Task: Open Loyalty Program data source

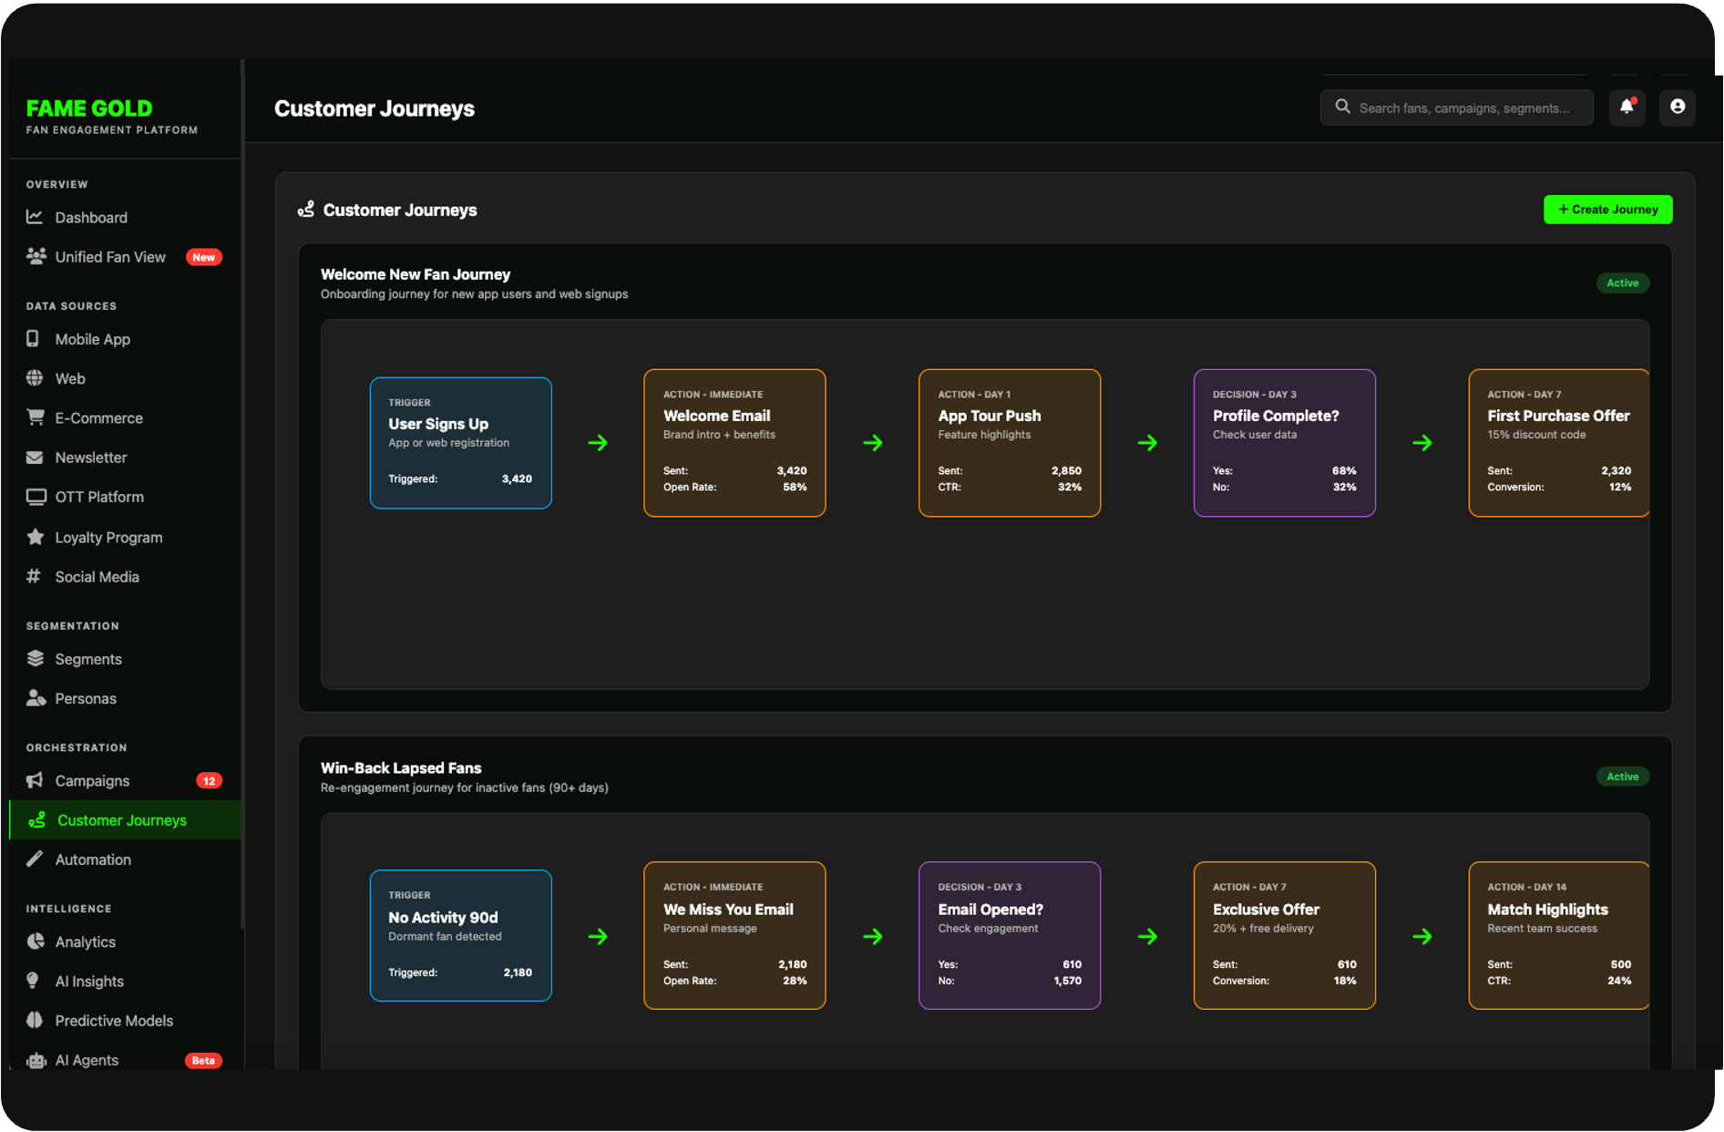Action: tap(125, 537)
